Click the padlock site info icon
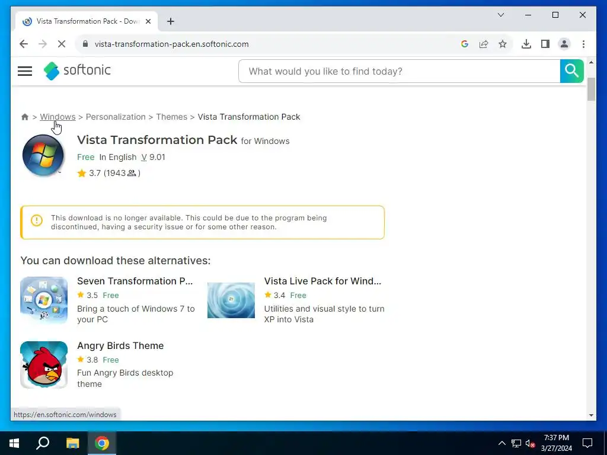Screen dimensions: 607x455 click(85, 44)
